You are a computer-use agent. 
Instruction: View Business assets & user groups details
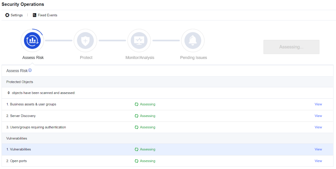(x=318, y=104)
